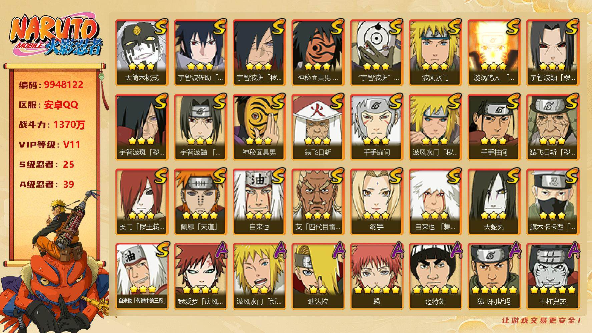Click the 波风水门 S-rank card in top row

point(435,53)
